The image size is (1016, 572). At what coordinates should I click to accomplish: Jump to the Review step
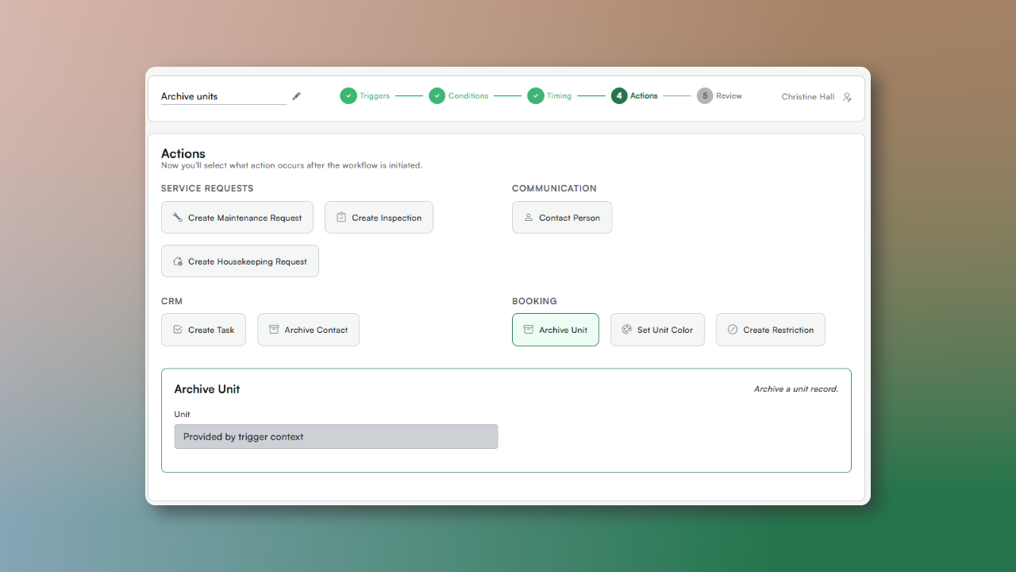click(x=719, y=96)
